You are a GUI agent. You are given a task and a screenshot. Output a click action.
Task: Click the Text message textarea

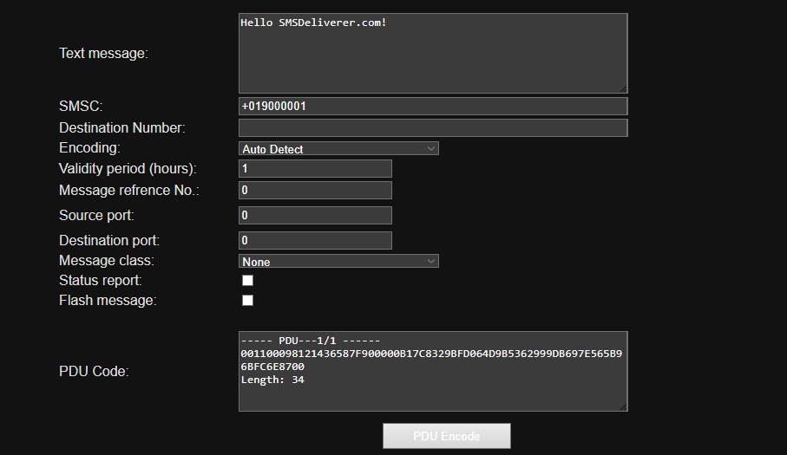433,53
